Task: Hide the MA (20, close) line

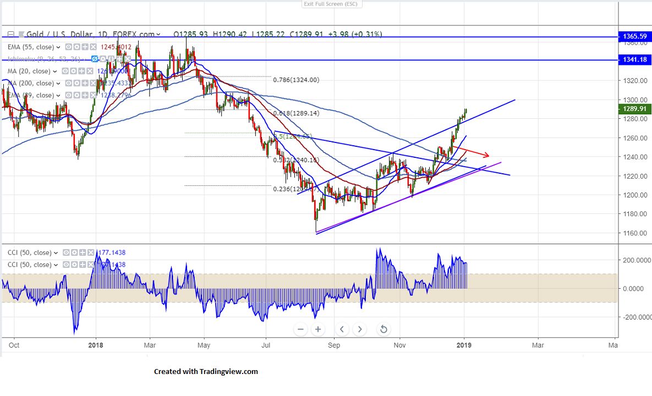Action: click(65, 71)
